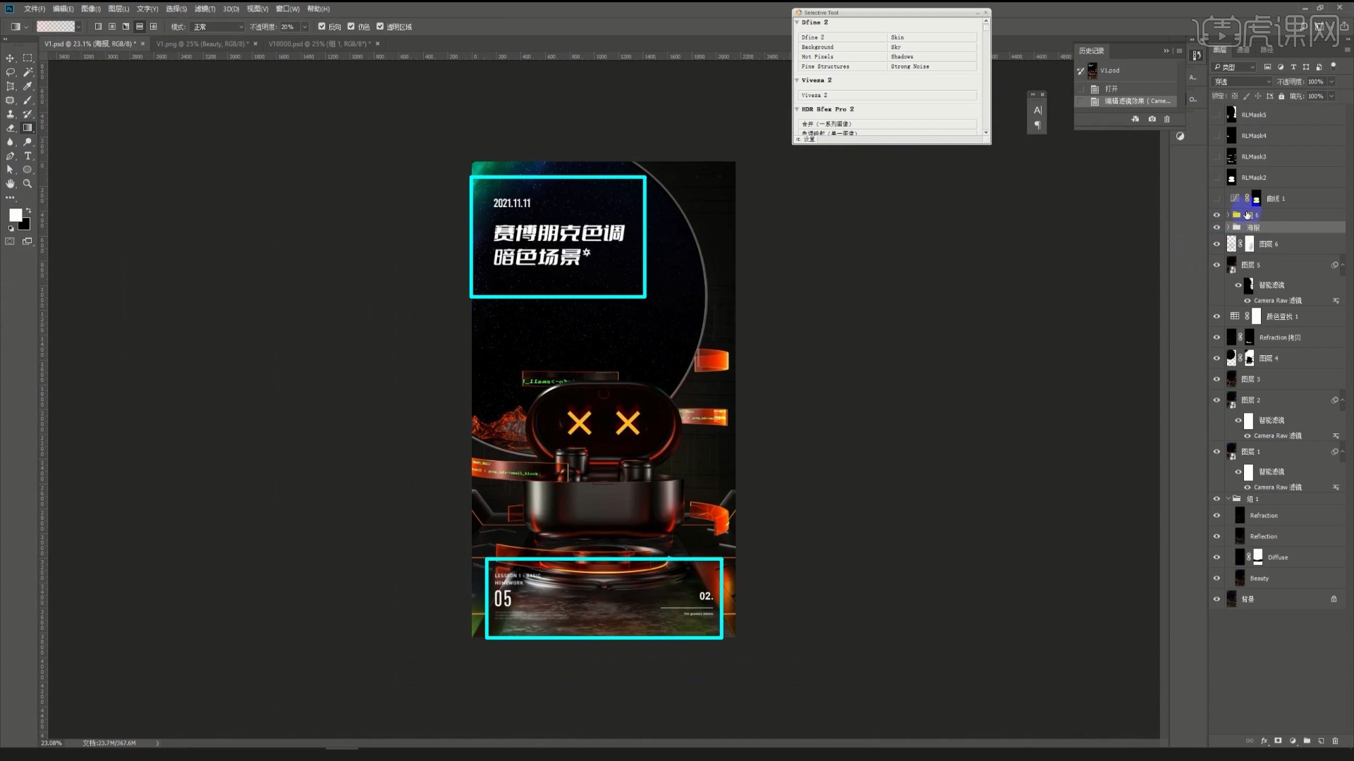The image size is (1354, 761).
Task: Open the layer 不透明度 opacity dropdown
Action: coord(1331,82)
